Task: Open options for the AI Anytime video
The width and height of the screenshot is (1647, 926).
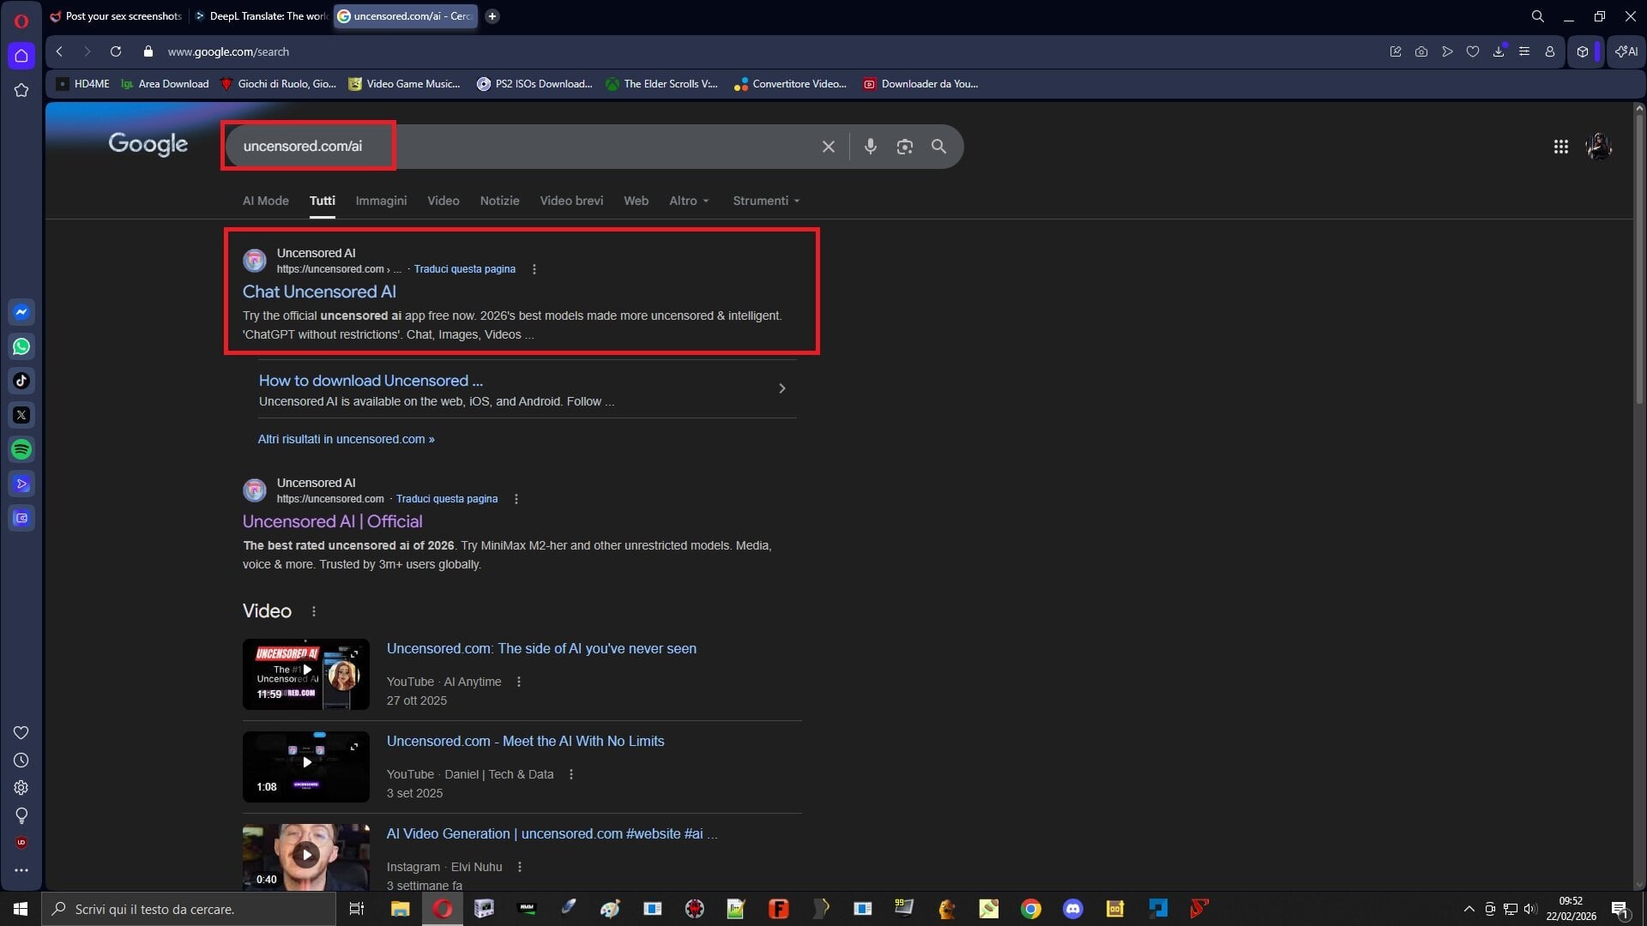Action: [x=518, y=682]
